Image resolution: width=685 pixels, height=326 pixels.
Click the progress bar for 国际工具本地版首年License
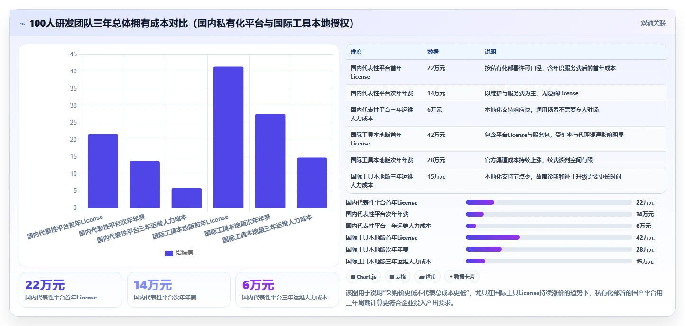click(x=549, y=237)
